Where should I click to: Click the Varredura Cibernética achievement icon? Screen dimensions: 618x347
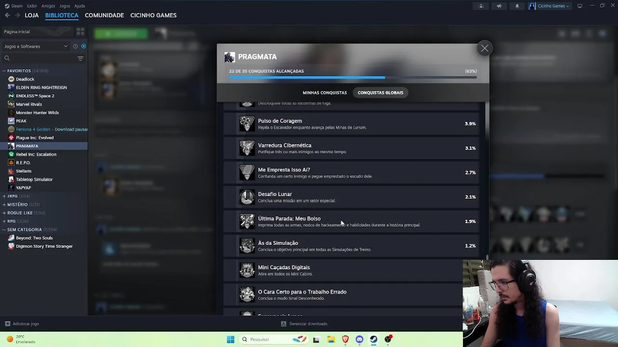tap(247, 148)
